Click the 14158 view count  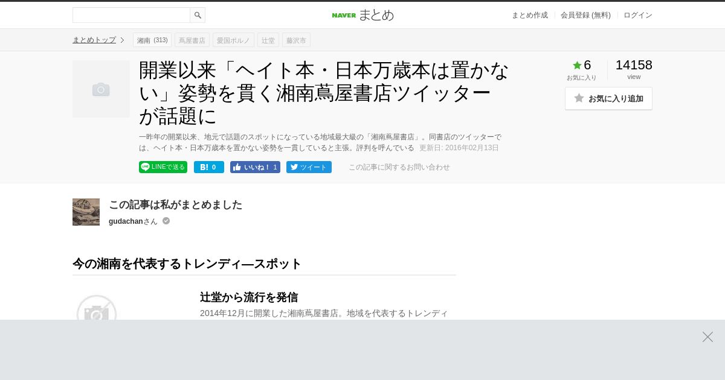[634, 65]
